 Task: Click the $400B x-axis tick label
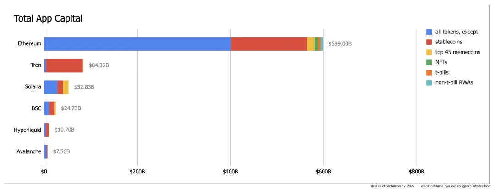pos(230,172)
